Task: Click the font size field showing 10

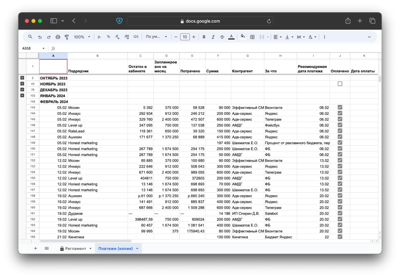Action: [185, 37]
